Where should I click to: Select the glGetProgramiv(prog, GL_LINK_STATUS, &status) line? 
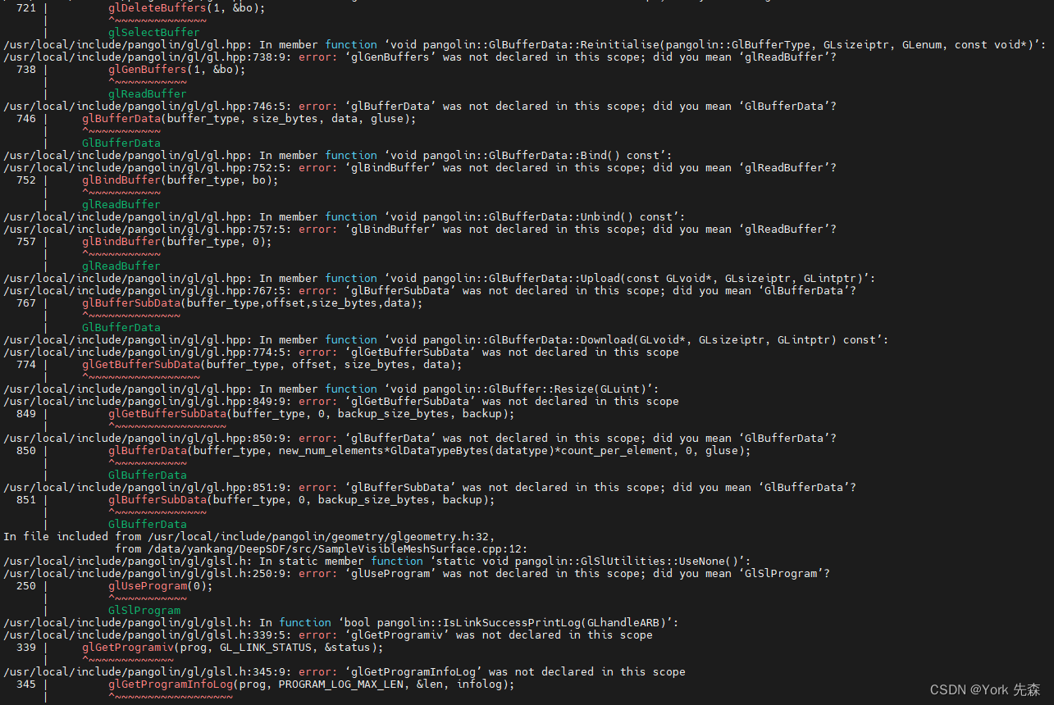[x=232, y=647]
